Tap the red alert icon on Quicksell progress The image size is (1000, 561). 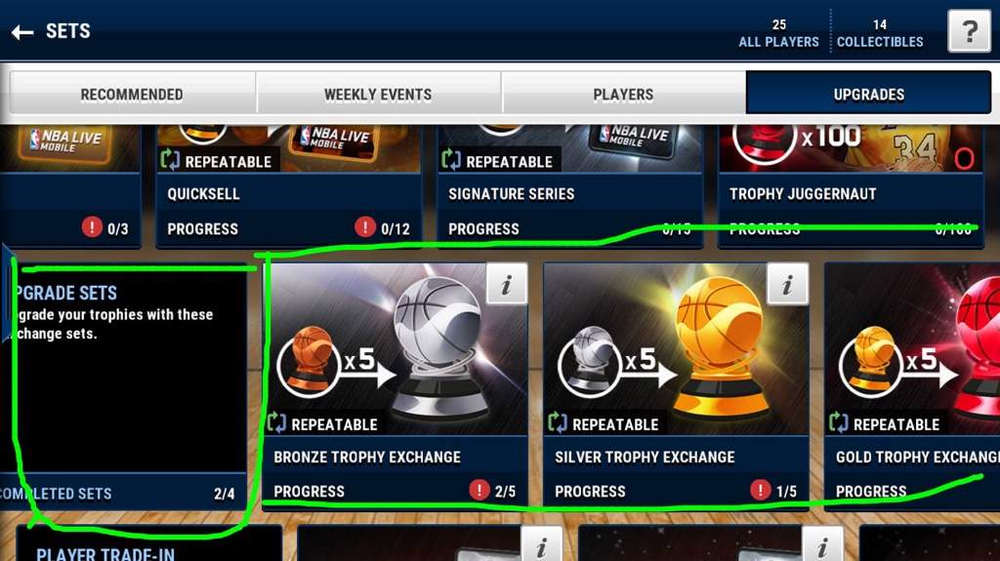[x=365, y=227]
